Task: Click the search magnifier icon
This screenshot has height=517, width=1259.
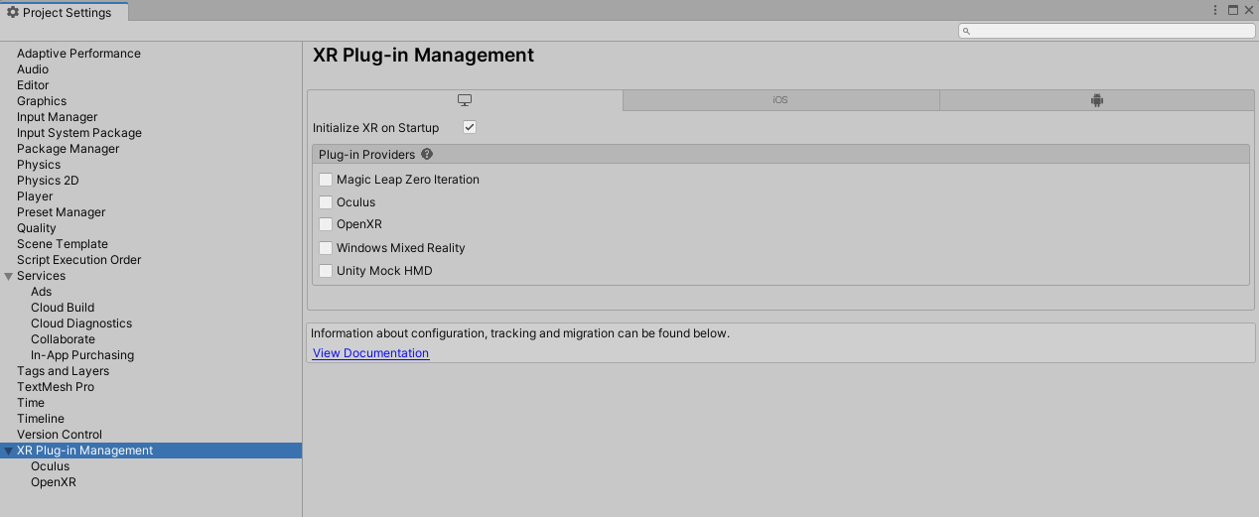Action: point(966,31)
